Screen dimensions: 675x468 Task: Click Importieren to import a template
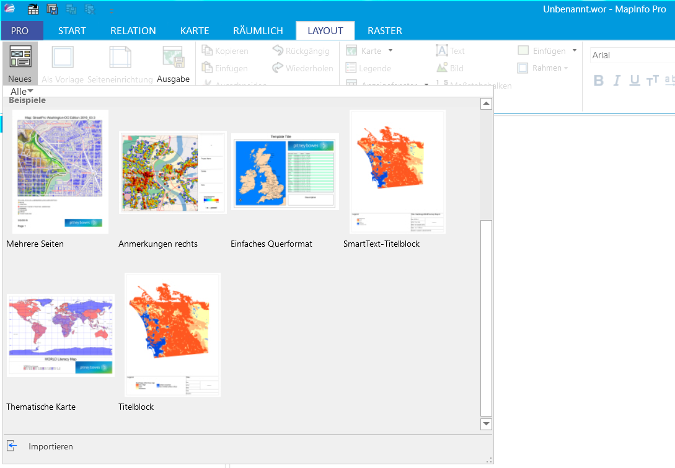(x=40, y=446)
